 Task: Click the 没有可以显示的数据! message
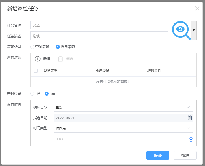point(113,81)
